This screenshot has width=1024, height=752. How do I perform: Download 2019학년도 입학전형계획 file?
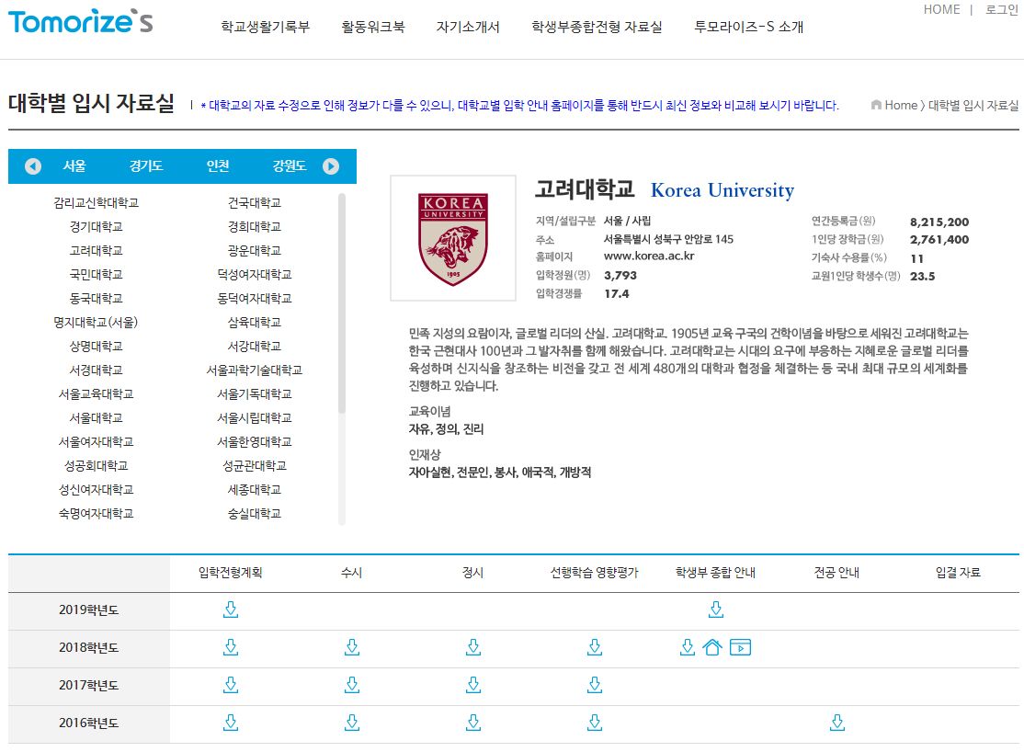tap(231, 610)
